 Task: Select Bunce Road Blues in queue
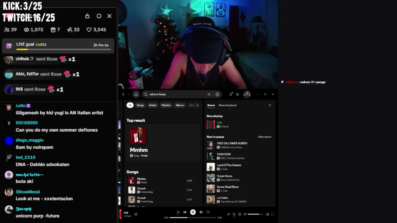[x=239, y=188]
